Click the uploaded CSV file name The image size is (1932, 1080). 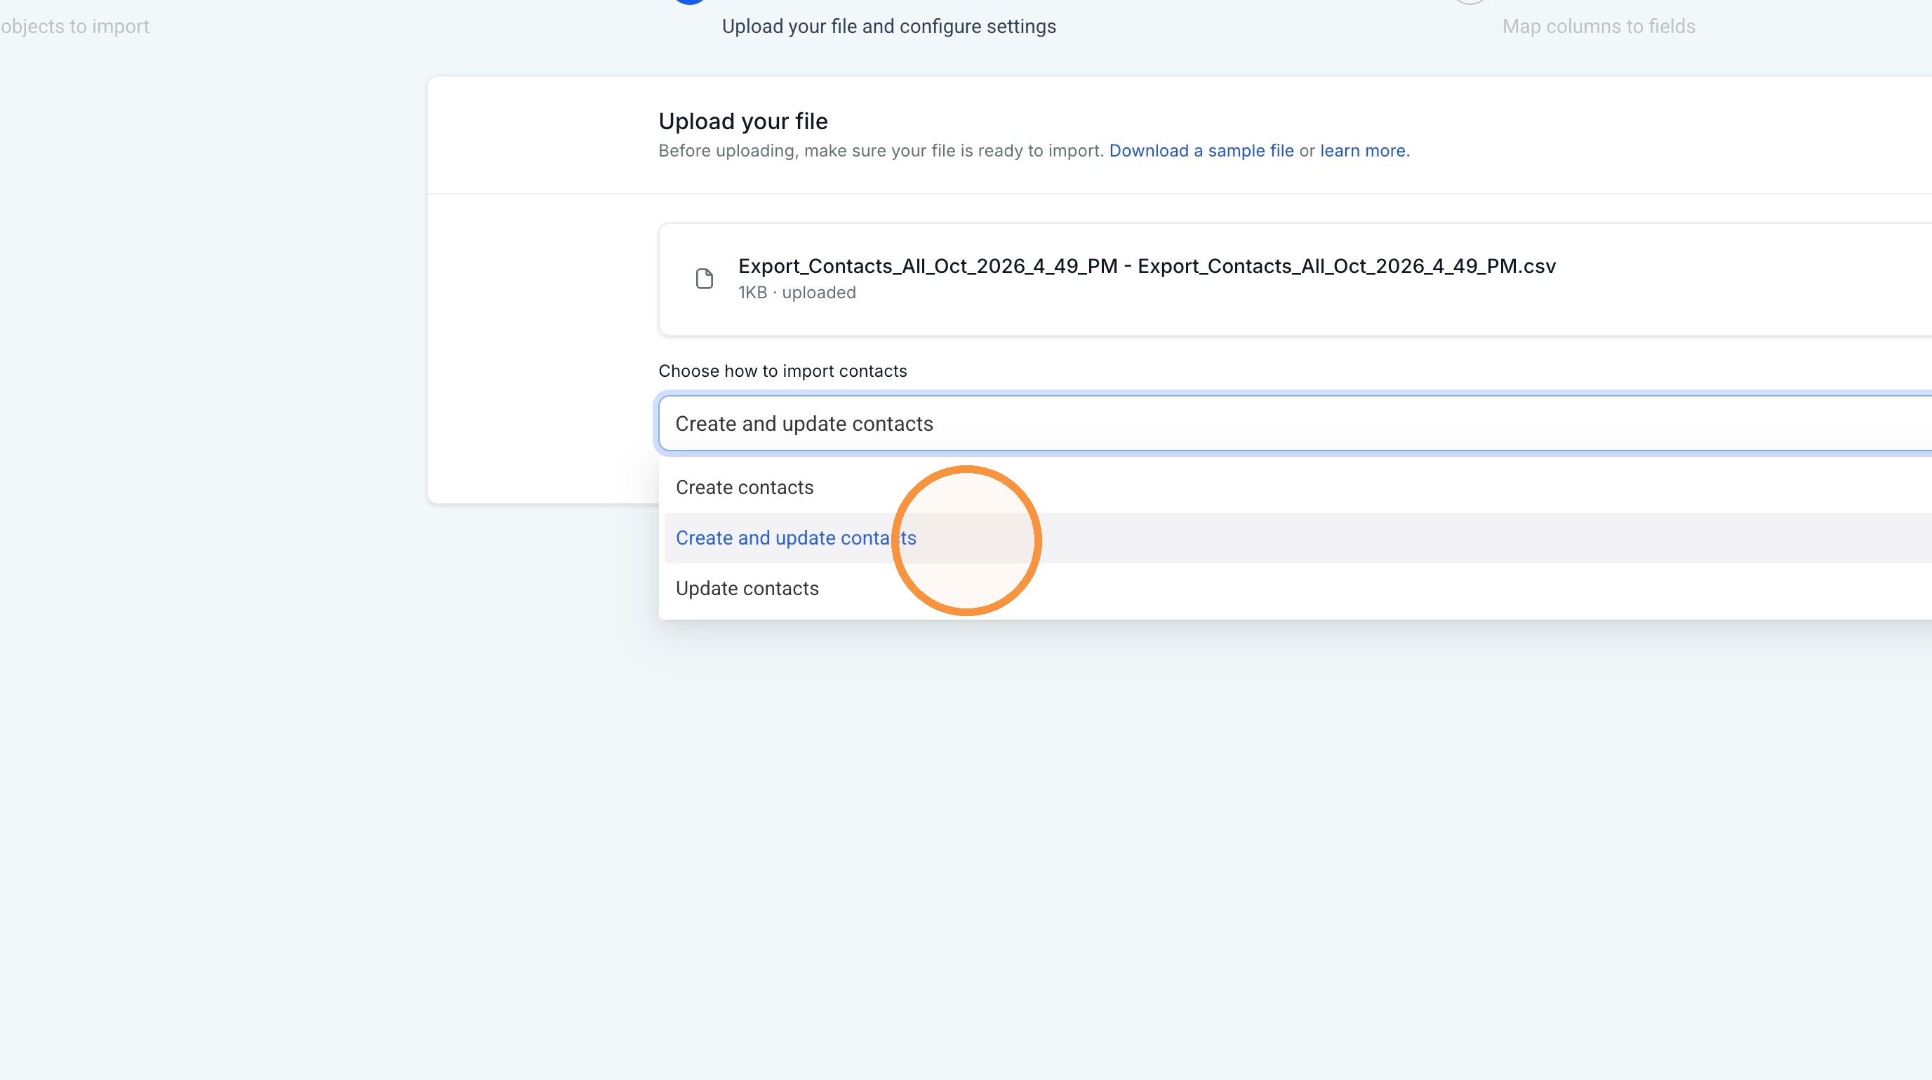(x=1147, y=266)
